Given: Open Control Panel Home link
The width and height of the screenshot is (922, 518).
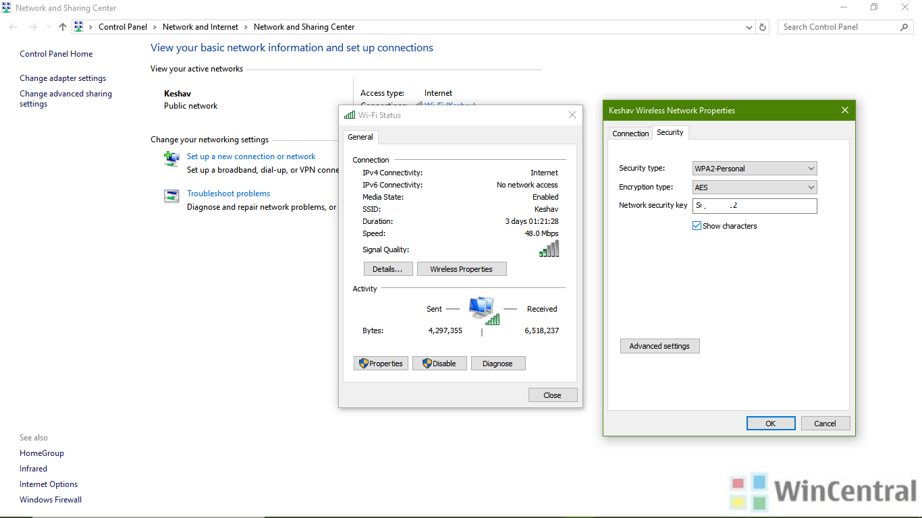Looking at the screenshot, I should click(x=56, y=54).
